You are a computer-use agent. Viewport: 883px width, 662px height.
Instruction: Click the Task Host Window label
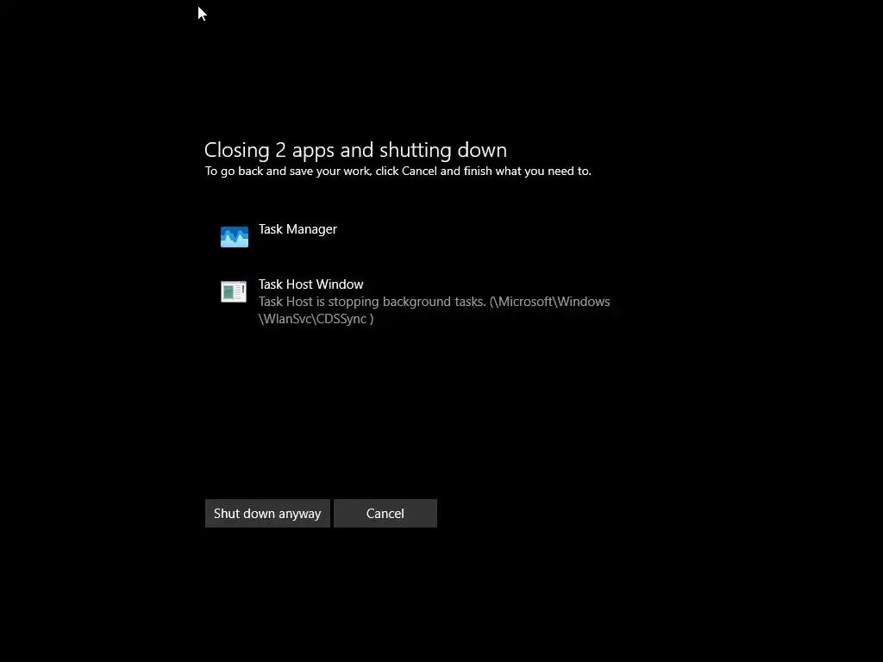click(x=310, y=284)
